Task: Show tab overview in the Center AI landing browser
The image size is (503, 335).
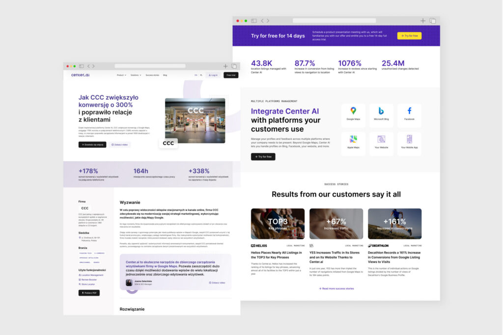Action: 433,21
